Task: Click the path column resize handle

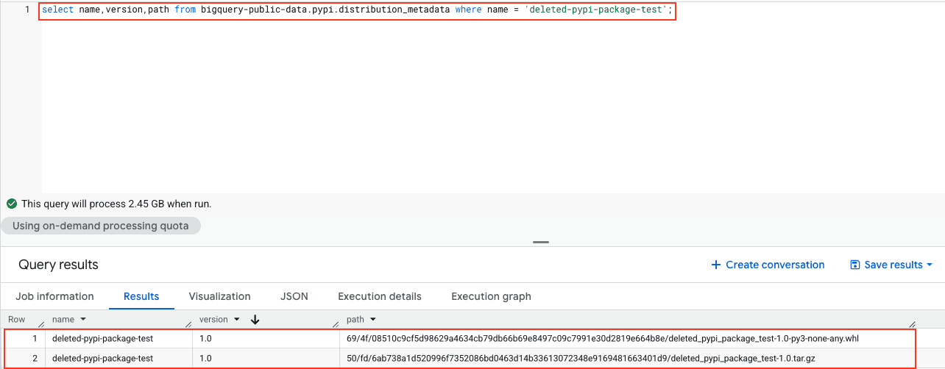Action: [913, 324]
